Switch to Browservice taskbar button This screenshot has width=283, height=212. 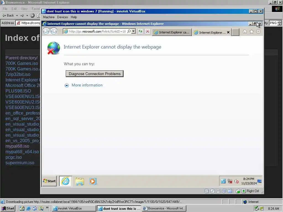(x=164, y=208)
